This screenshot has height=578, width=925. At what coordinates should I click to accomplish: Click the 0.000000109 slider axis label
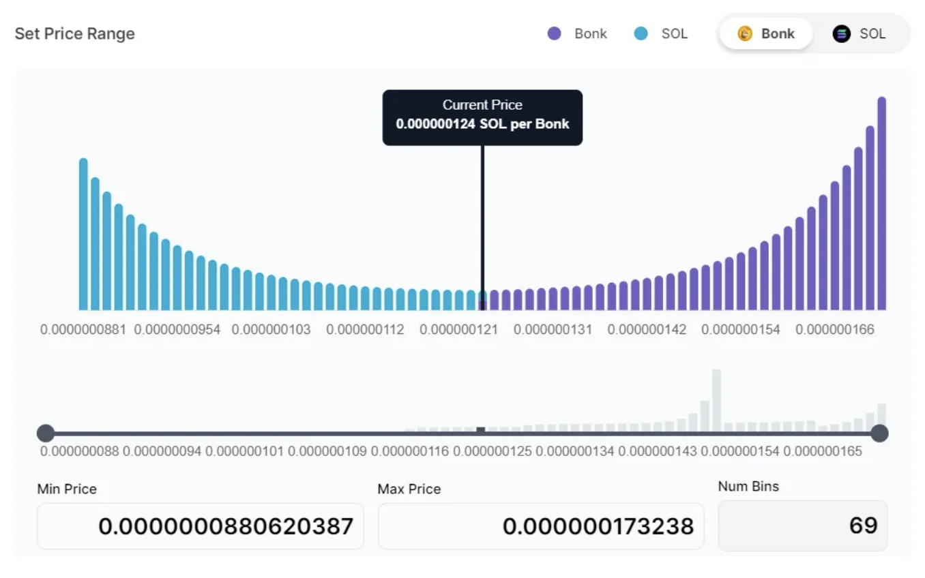327,451
